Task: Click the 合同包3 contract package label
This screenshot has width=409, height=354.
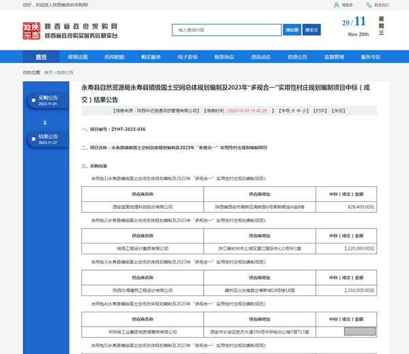Action: [x=179, y=262]
